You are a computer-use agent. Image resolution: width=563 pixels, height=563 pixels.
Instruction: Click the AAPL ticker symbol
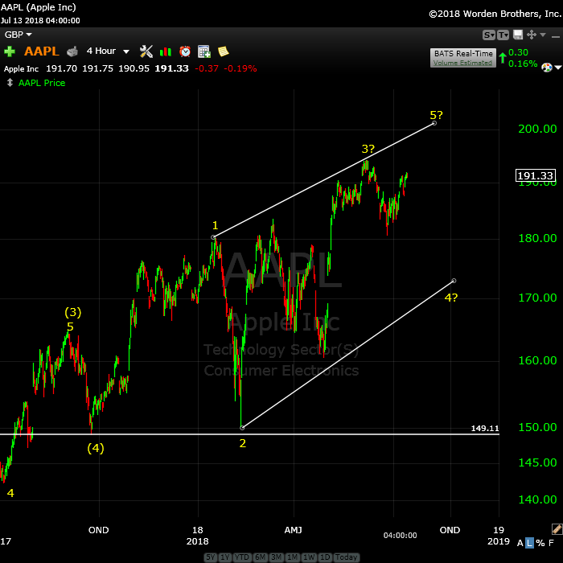(42, 51)
